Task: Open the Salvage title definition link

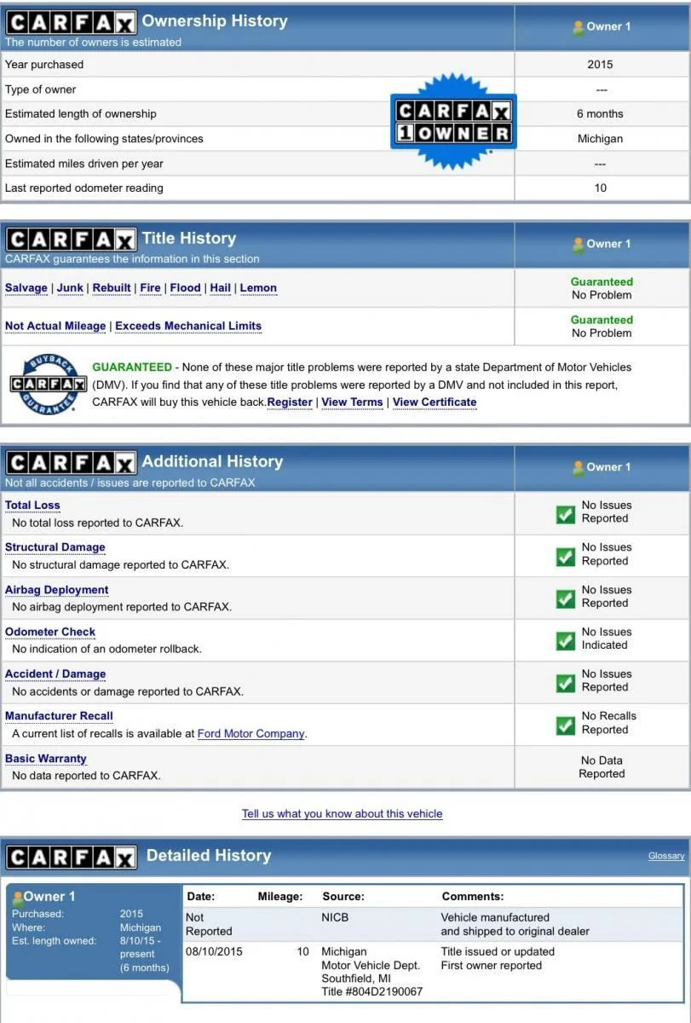Action: (x=26, y=288)
